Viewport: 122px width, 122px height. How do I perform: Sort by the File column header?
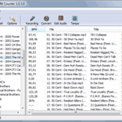(x=67, y=29)
